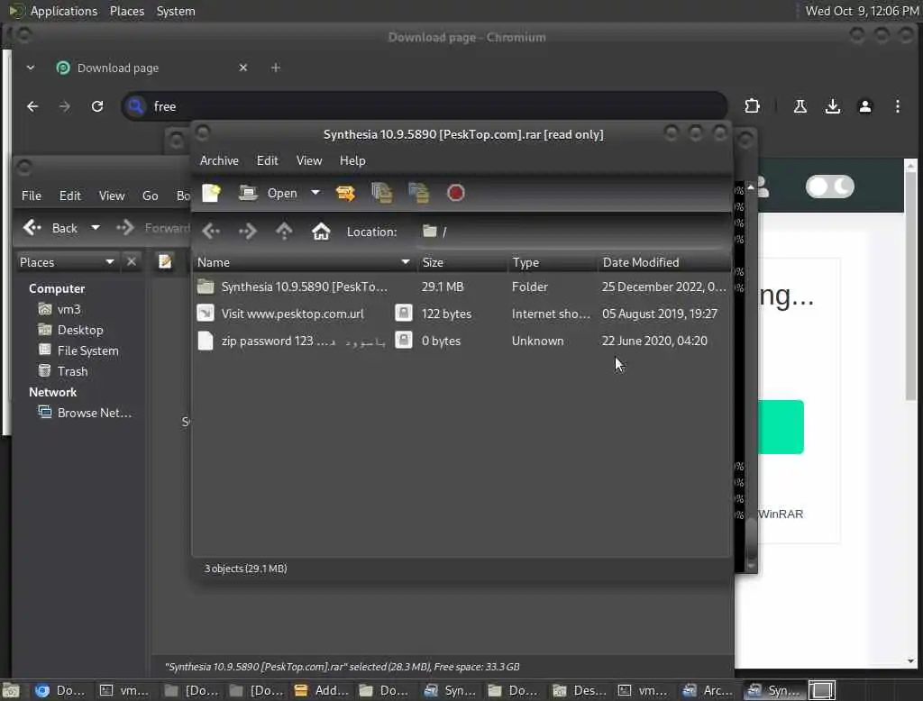Screen dimensions: 923x701
Task: Open the Chromium Downloads icon
Action: (x=832, y=106)
